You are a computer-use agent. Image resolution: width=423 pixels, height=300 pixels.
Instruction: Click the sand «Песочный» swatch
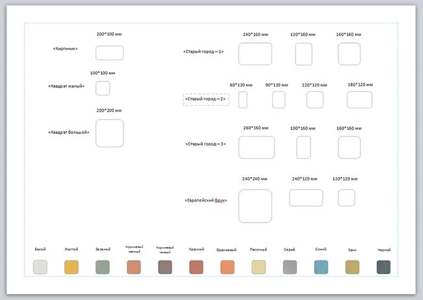coord(258,267)
